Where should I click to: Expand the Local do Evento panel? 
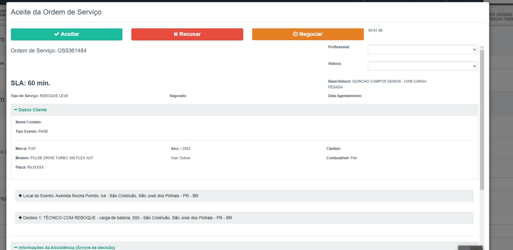(244, 196)
